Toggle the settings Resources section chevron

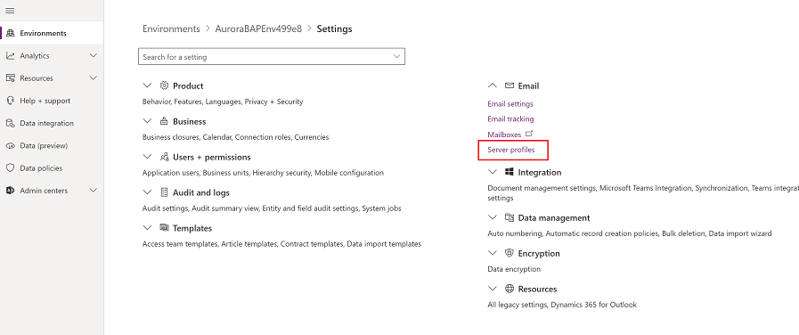pyautogui.click(x=493, y=289)
